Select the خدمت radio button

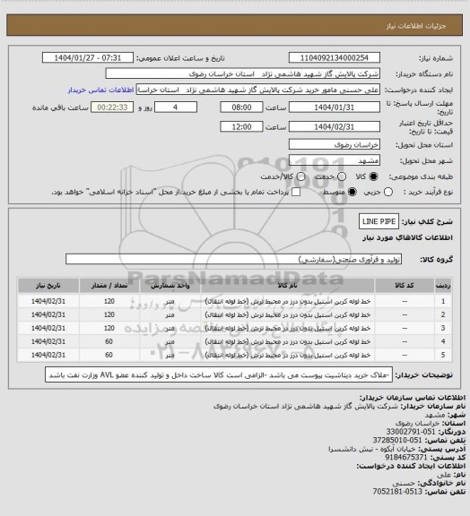(x=342, y=176)
